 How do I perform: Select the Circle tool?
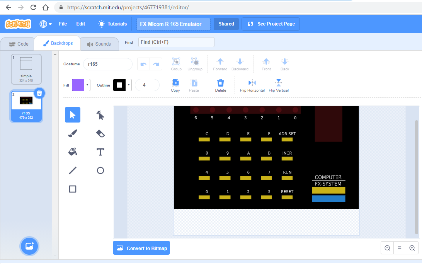coord(100,170)
